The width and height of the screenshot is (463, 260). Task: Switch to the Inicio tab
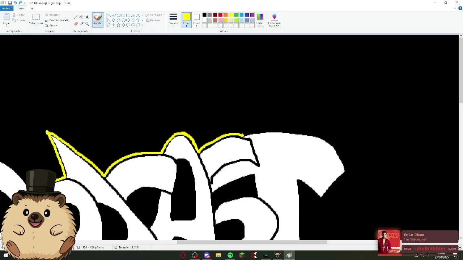tap(20, 8)
